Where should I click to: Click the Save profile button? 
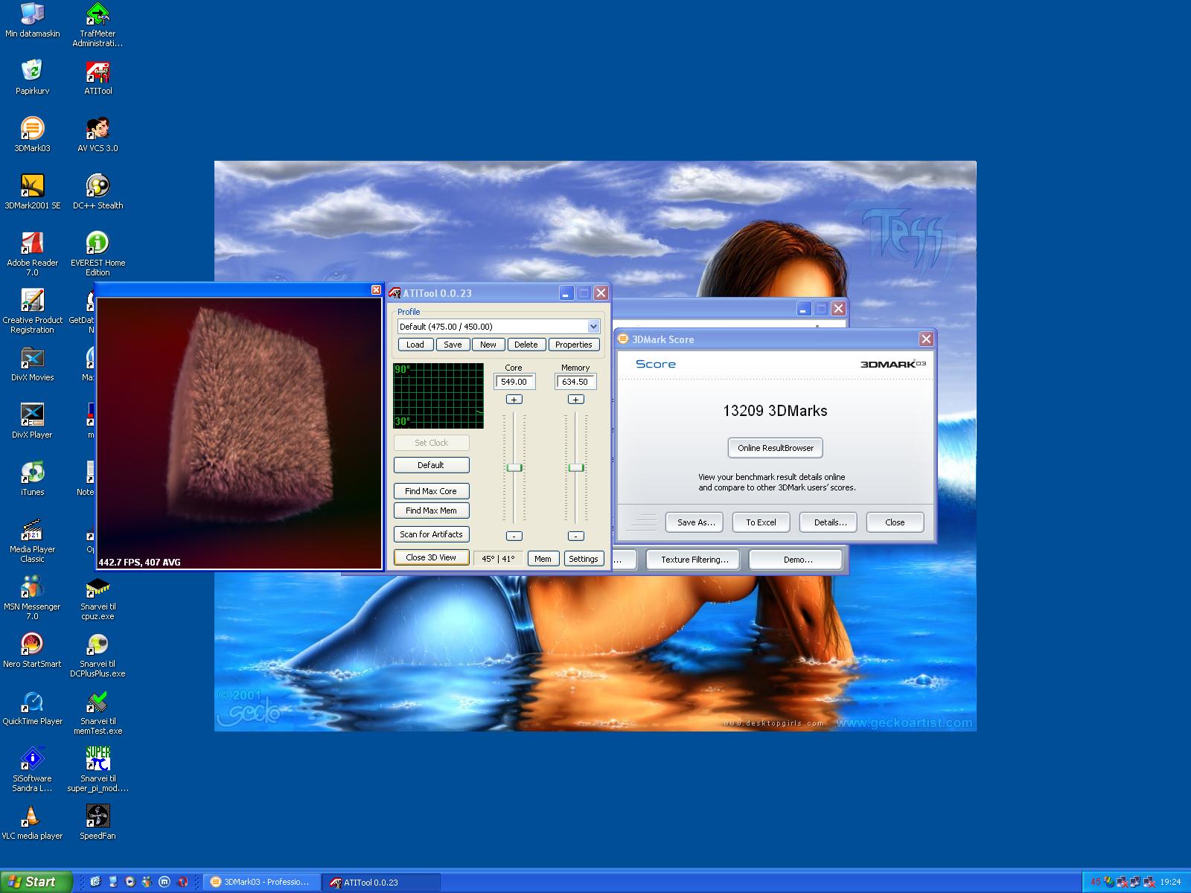point(453,345)
